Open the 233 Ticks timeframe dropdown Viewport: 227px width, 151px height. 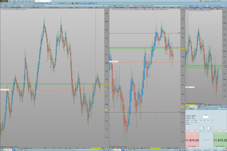(12, 6)
